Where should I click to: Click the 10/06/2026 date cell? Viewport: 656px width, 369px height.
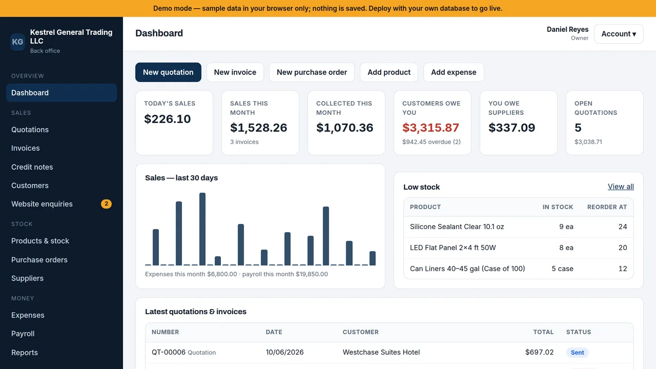[x=285, y=352]
